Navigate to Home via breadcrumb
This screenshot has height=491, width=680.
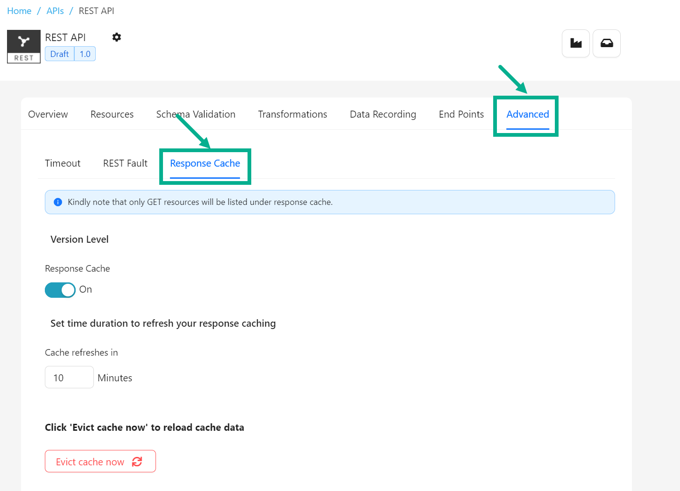19,11
